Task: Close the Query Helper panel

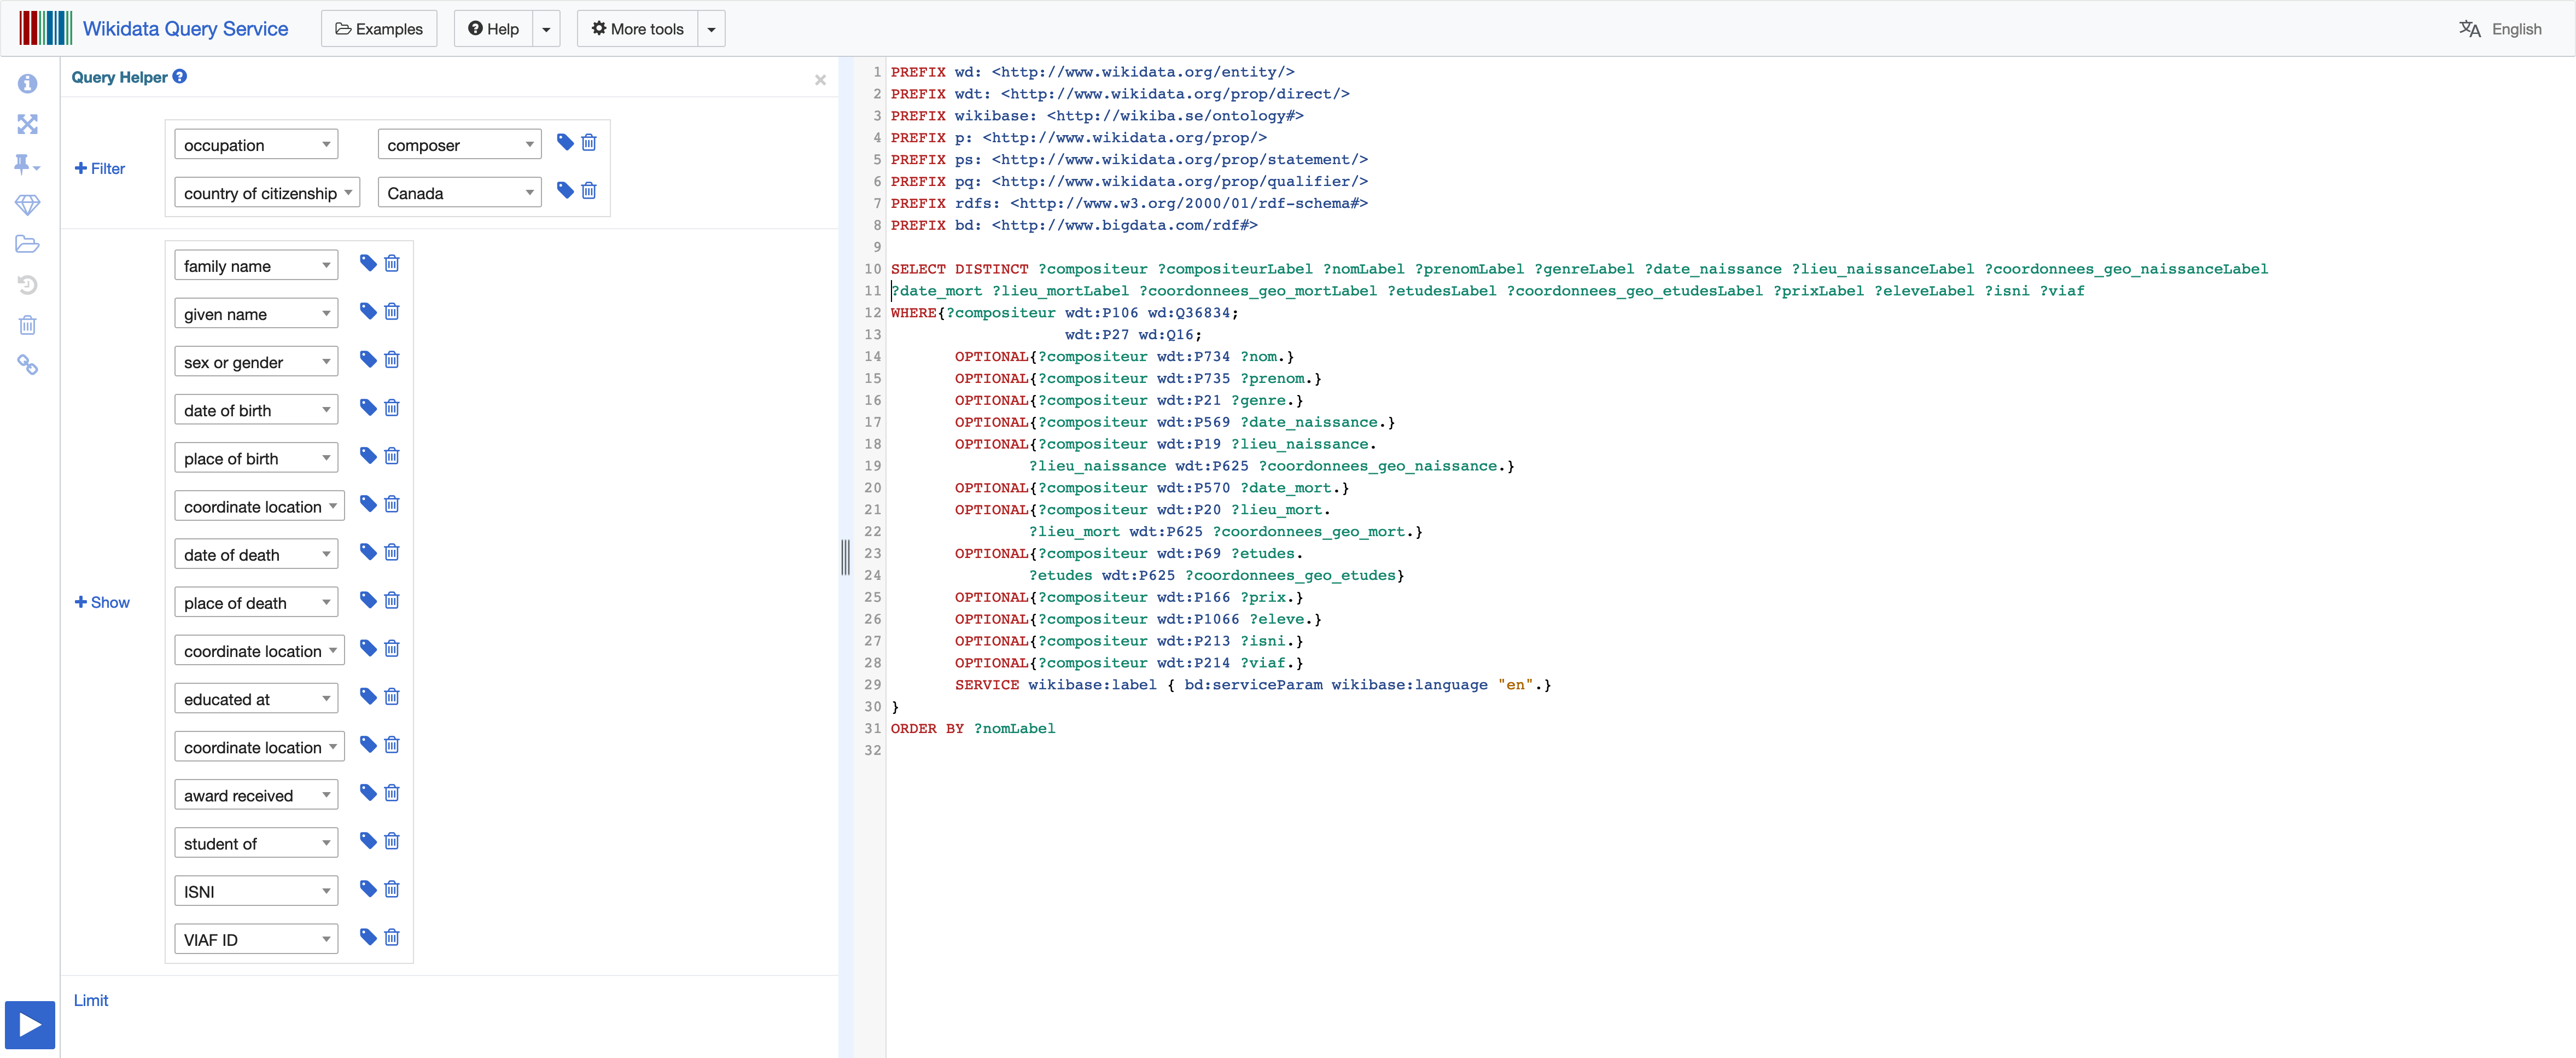Action: (820, 80)
